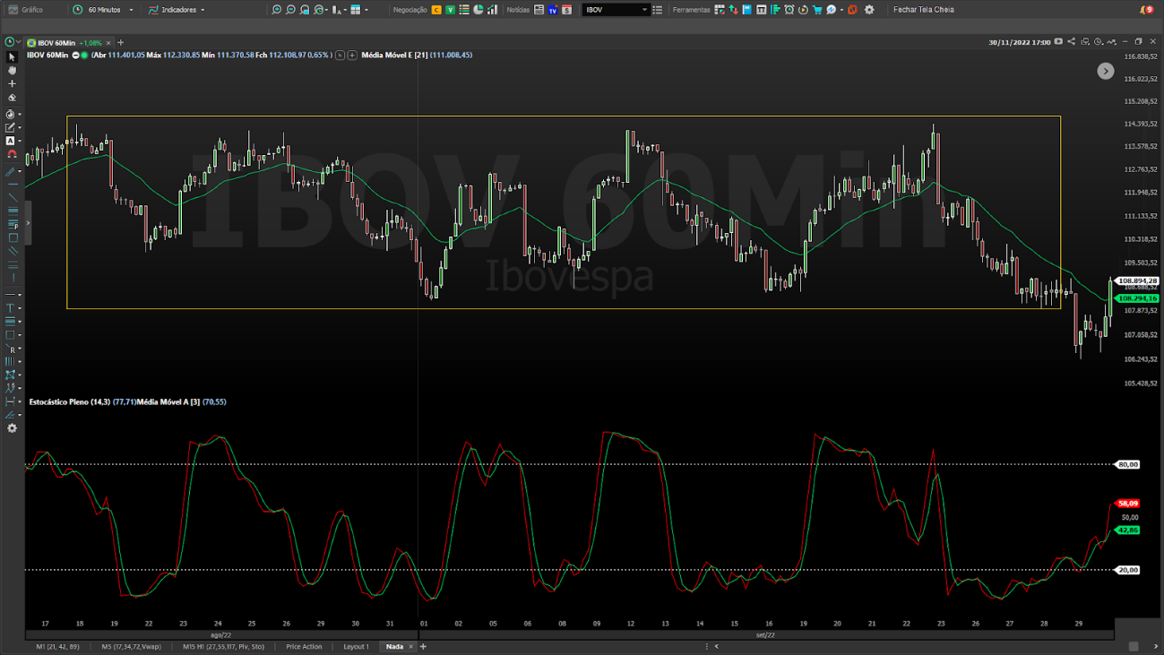Image resolution: width=1164 pixels, height=655 pixels.
Task: Click the video camera icon beside date
Action: point(1058,42)
